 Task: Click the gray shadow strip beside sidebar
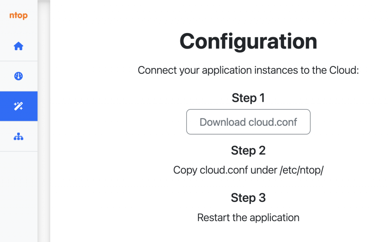[x=44, y=121]
